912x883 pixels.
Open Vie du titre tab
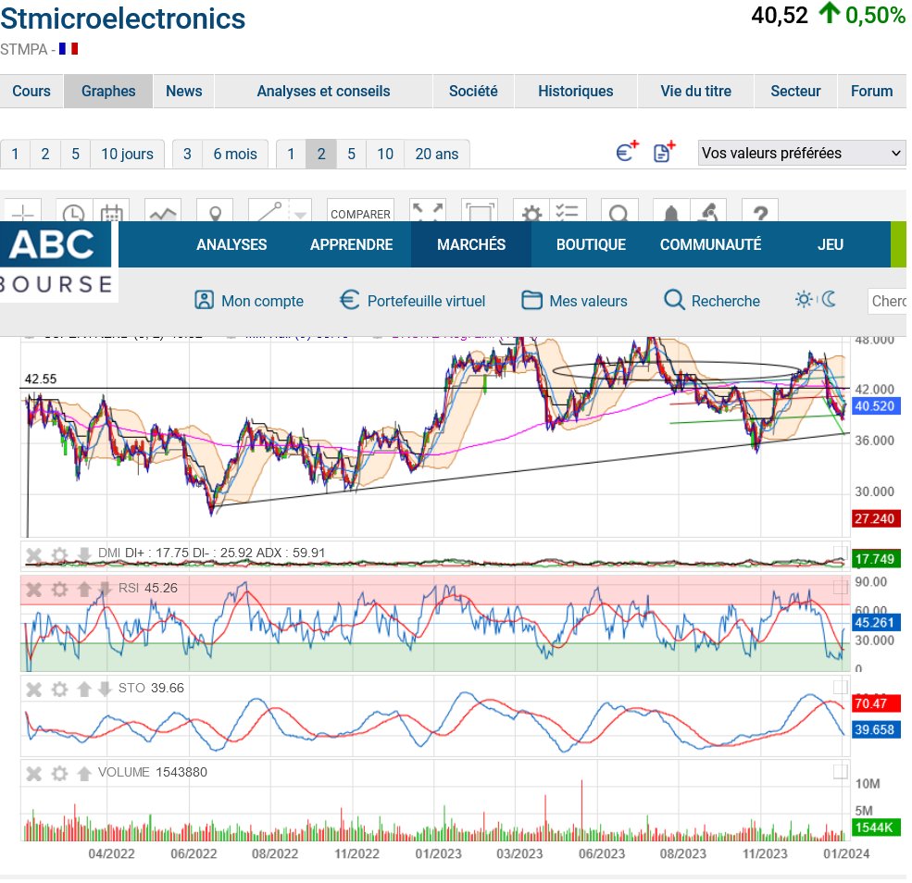pyautogui.click(x=695, y=92)
